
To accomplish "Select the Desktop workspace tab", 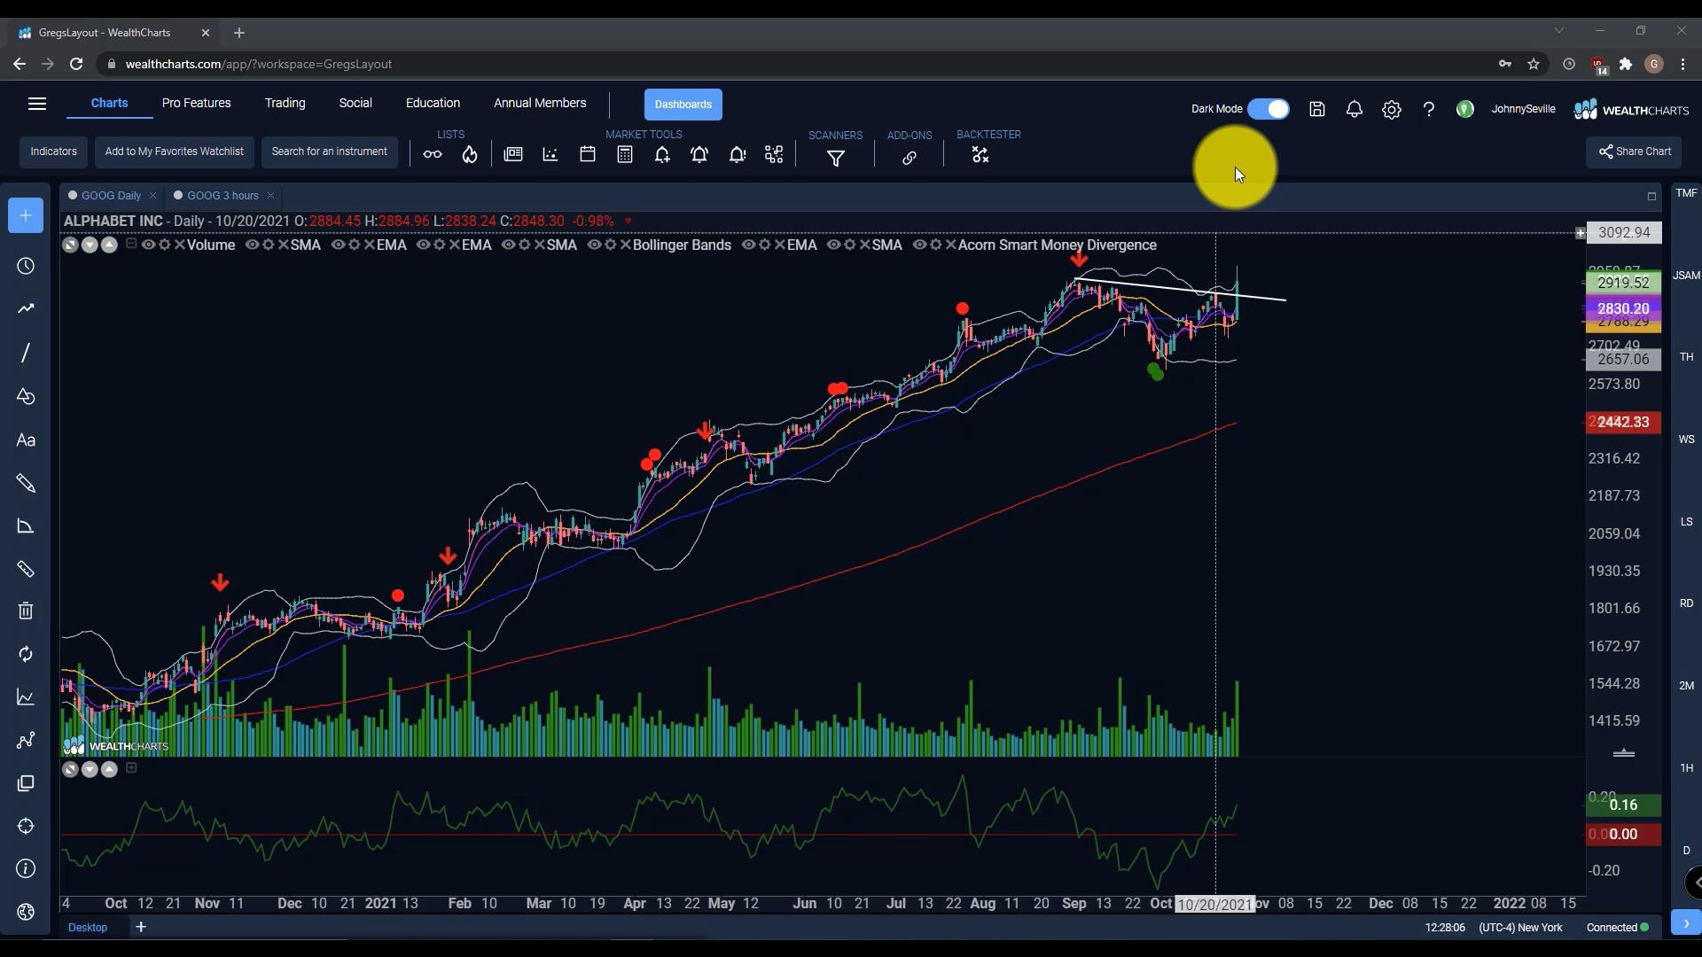I will 88,928.
